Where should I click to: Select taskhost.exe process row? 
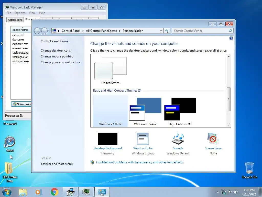coord(21,53)
